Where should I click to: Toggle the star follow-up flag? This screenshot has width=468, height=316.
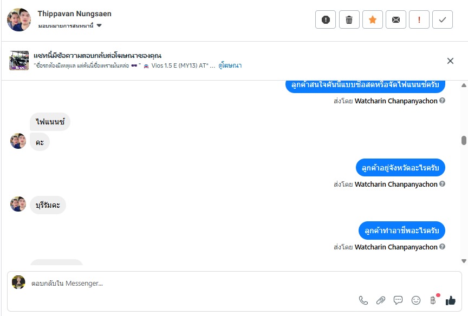[372, 19]
